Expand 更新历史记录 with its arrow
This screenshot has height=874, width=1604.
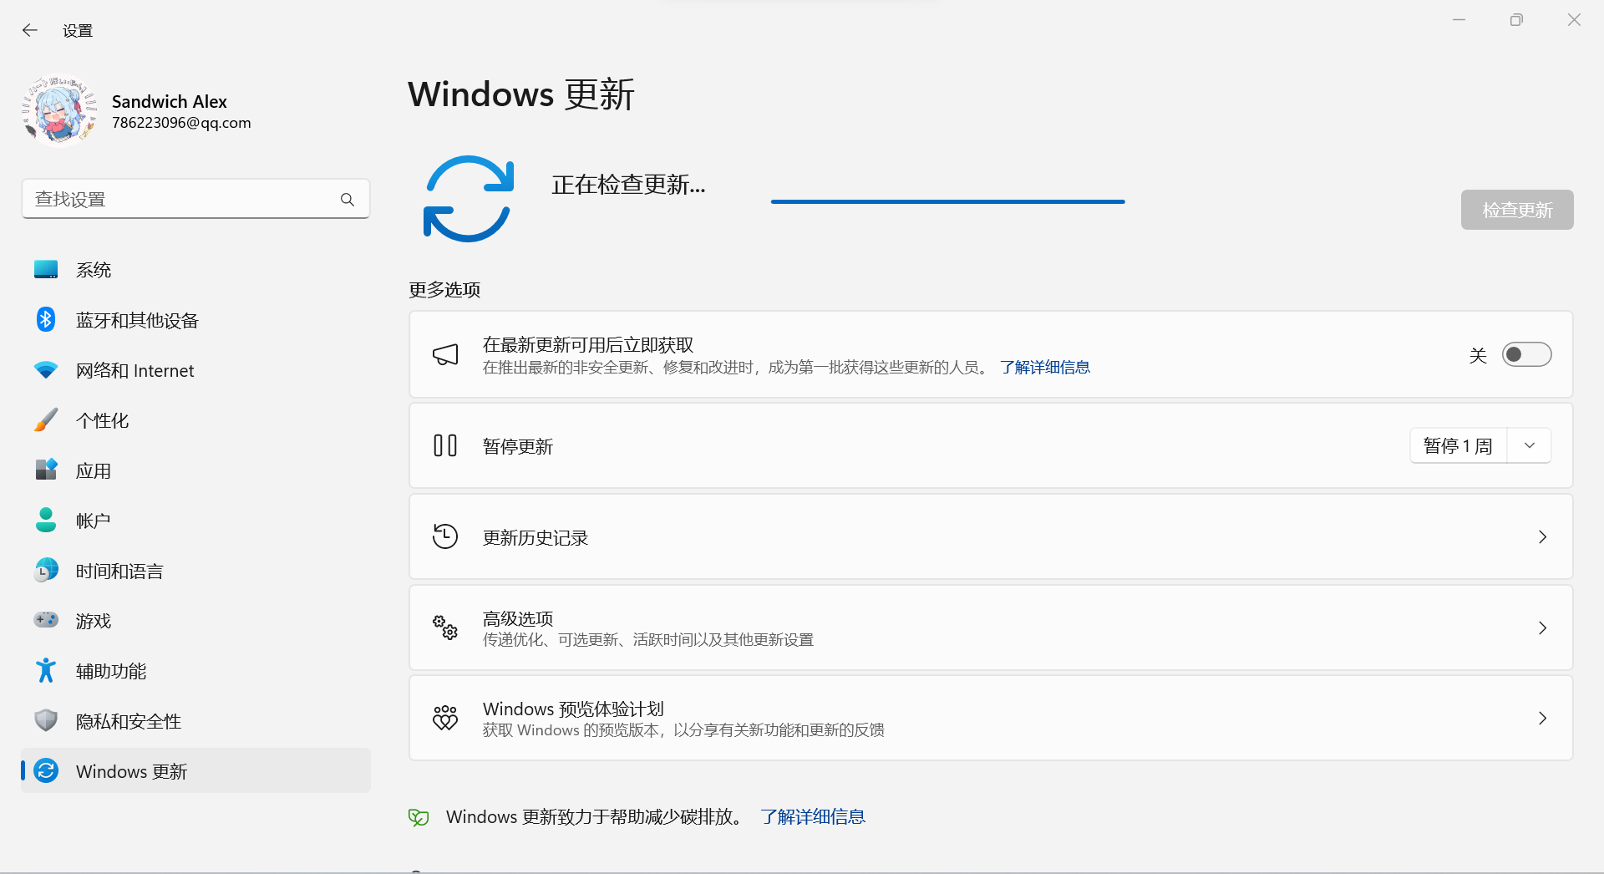click(x=1541, y=537)
